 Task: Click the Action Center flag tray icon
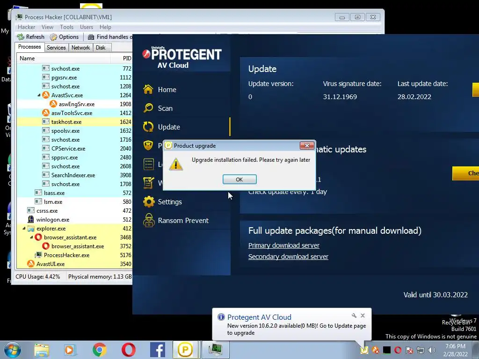409,350
